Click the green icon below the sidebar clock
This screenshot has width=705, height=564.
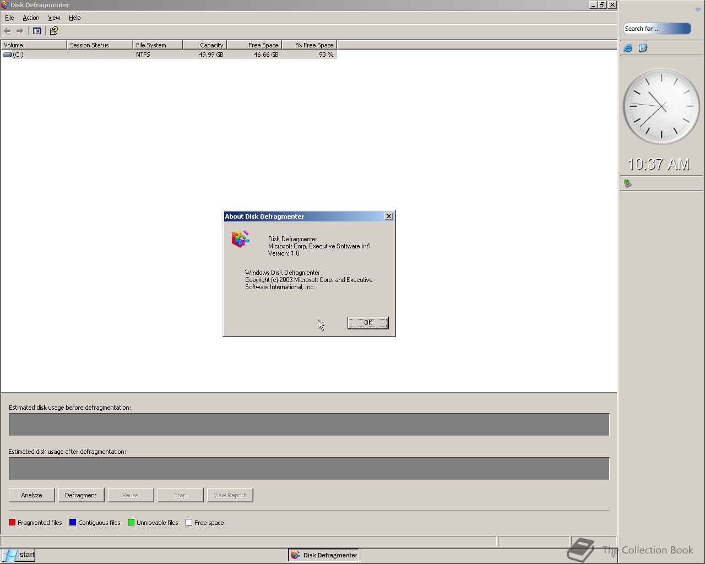[627, 183]
